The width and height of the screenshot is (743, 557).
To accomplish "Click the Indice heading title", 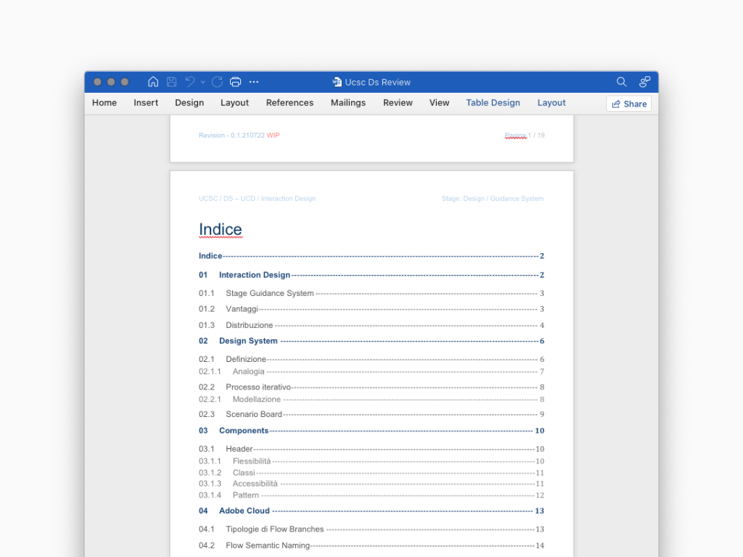I will tap(221, 229).
